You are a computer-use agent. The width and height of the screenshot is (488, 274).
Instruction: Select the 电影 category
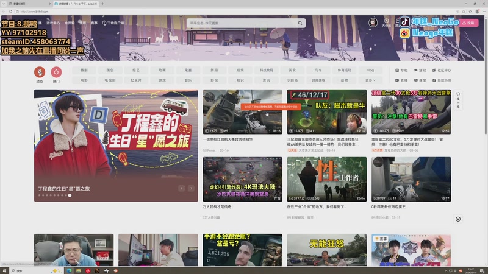(84, 80)
